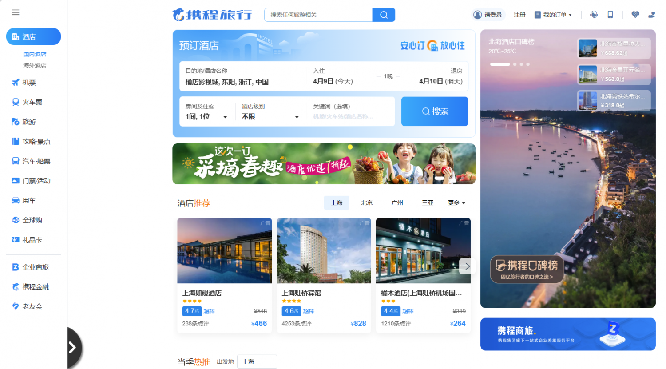Select the 火车票 train tickets icon
This screenshot has width=666, height=369.
[x=16, y=102]
